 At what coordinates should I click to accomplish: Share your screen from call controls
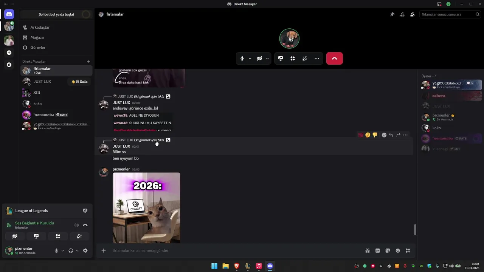(x=281, y=59)
